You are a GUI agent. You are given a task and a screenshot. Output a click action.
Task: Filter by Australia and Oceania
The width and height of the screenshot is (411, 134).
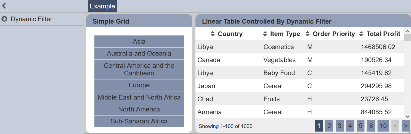(x=139, y=53)
